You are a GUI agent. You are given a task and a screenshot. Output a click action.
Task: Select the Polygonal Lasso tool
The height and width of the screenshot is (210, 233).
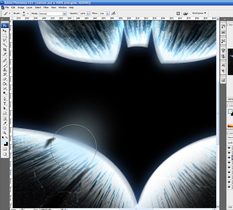[5, 40]
